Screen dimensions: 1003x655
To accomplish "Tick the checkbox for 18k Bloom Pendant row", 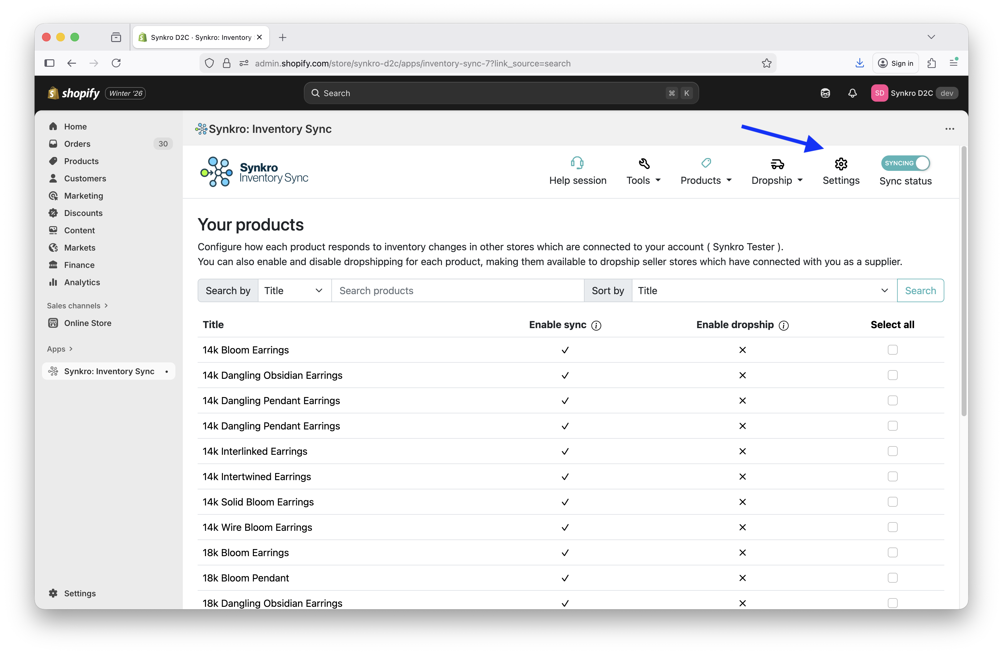I will coord(892,578).
